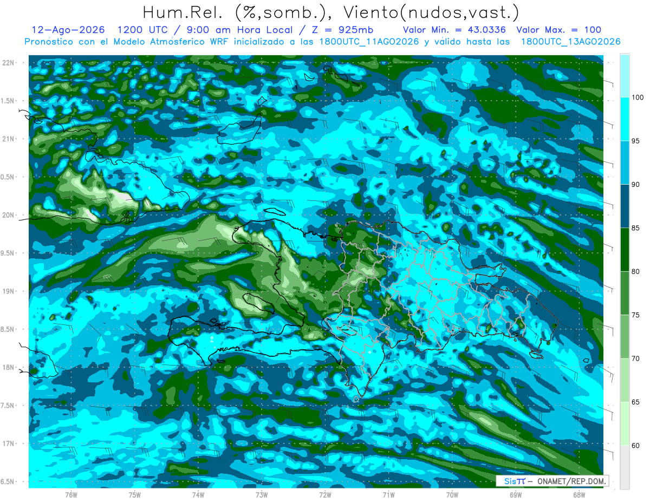Screen dimensions: 650x502
Task: Click the valid-until time '1800UTC_13AGO2026'
Action: point(570,42)
